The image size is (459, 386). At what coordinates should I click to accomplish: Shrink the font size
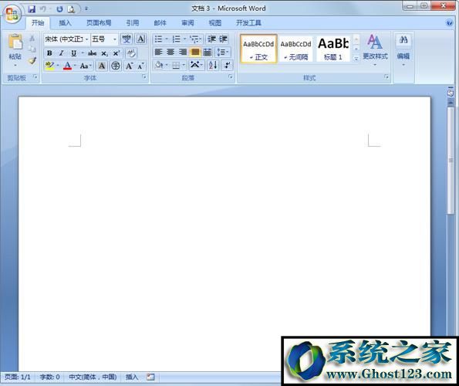pos(141,66)
